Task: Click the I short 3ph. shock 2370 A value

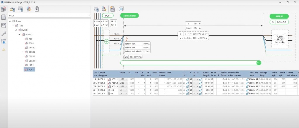Action: pos(146,51)
